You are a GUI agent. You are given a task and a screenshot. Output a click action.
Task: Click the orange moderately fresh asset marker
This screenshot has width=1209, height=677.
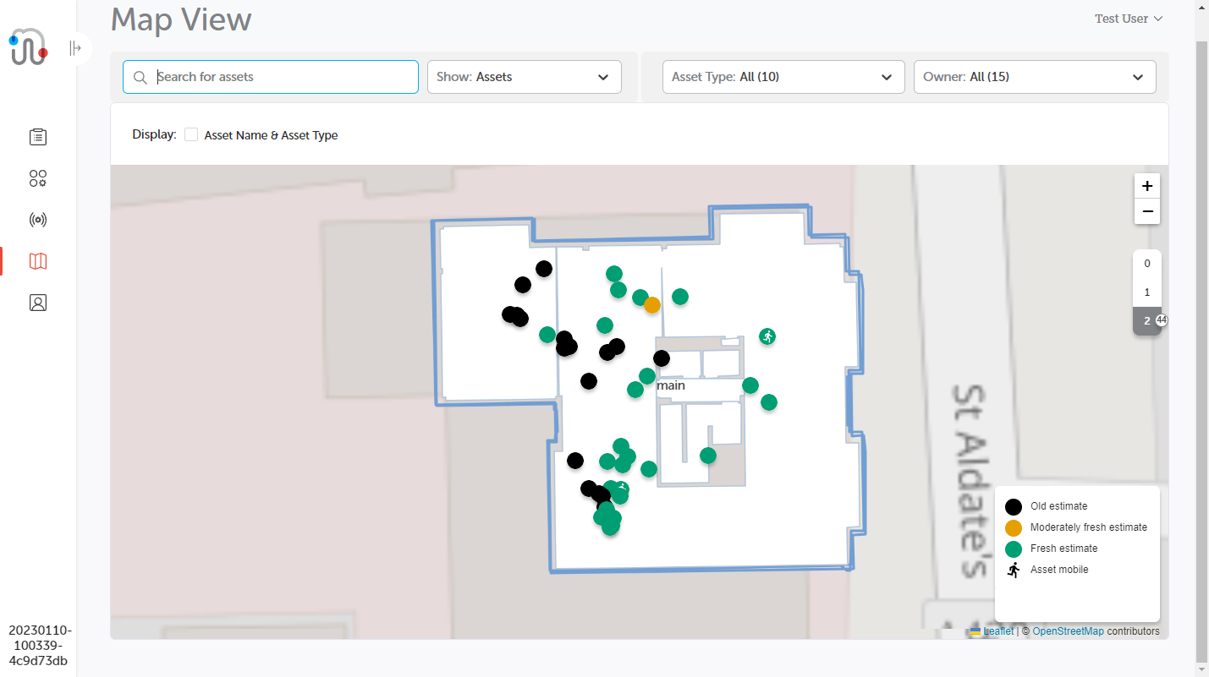click(x=651, y=305)
